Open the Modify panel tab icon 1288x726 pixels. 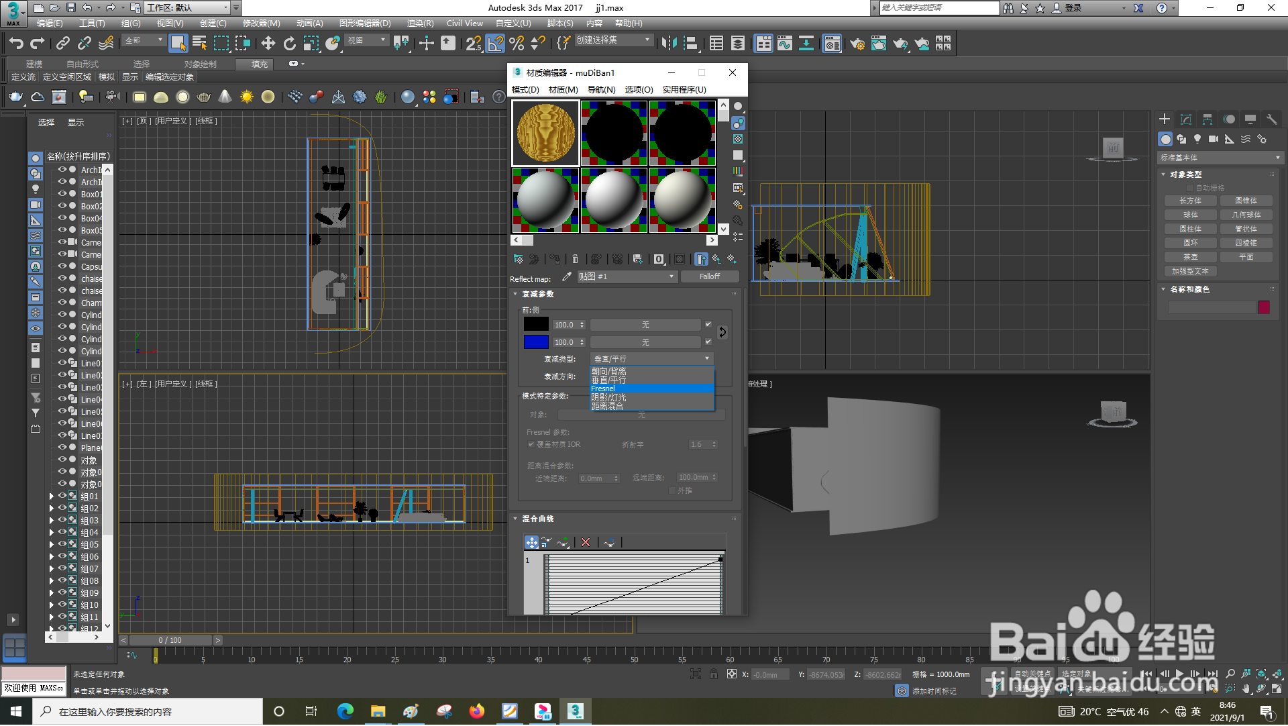(1185, 119)
